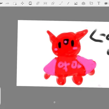109x109 pixels.
Task: Open the Ruler guide tool
Action: click(38, 3)
